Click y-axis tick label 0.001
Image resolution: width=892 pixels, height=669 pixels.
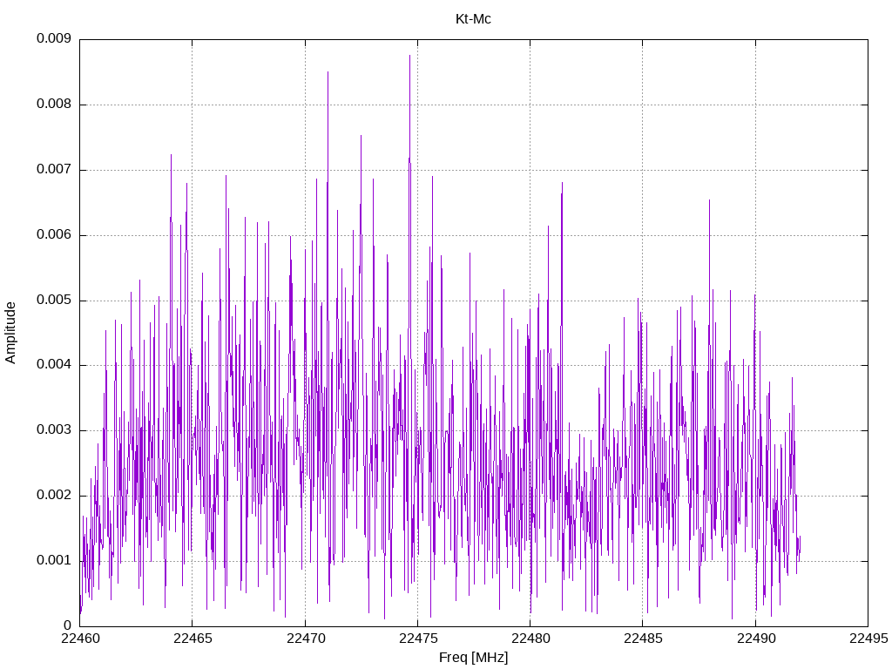pos(54,561)
